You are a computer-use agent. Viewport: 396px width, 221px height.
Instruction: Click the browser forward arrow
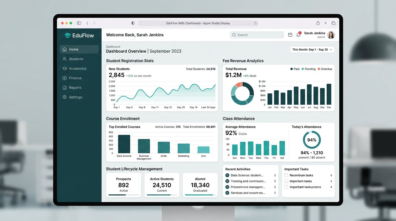(94, 23)
